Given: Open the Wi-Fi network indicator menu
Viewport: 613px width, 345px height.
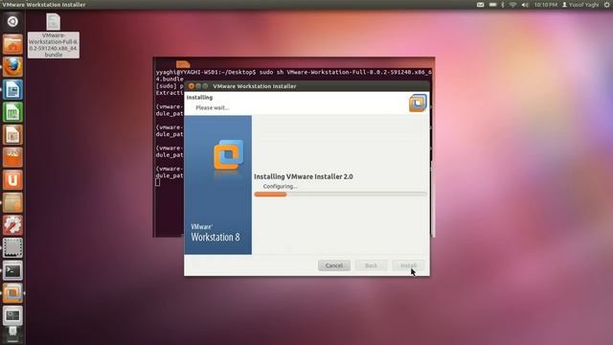Looking at the screenshot, I should click(x=513, y=5).
